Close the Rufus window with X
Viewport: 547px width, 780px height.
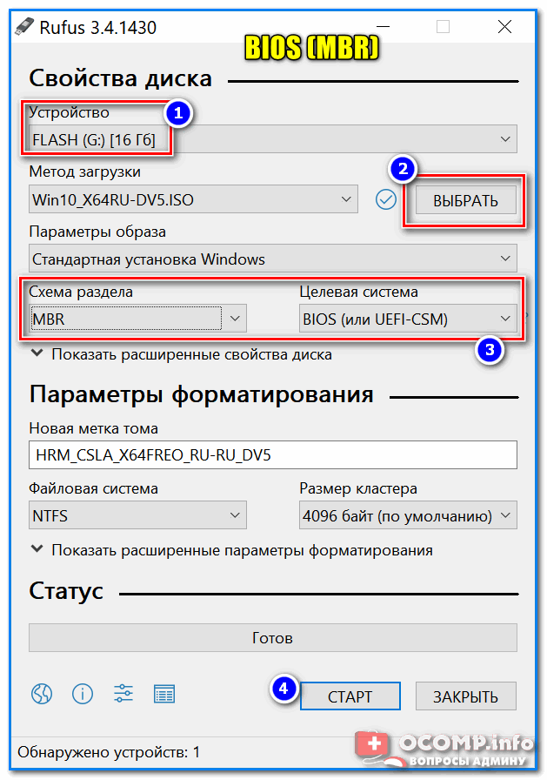[x=504, y=27]
